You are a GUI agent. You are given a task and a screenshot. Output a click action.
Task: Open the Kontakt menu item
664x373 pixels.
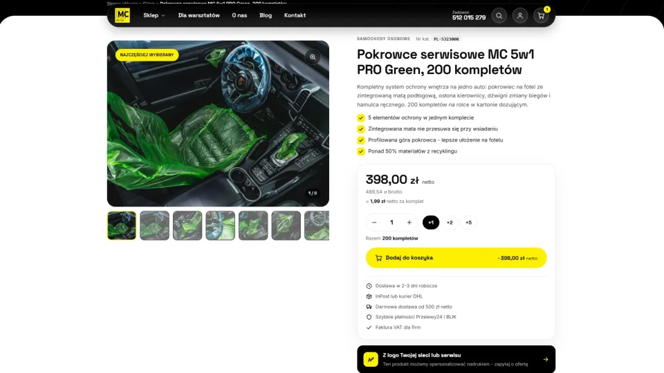pyautogui.click(x=295, y=15)
